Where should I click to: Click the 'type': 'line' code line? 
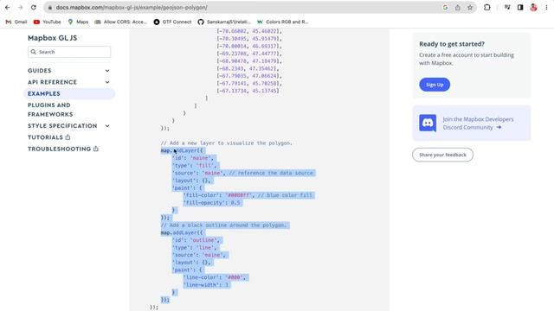click(194, 248)
